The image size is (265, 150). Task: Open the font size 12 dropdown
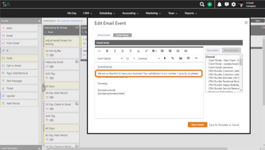130,59
